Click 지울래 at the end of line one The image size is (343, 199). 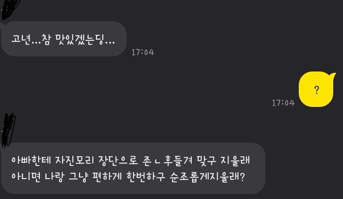click(235, 161)
